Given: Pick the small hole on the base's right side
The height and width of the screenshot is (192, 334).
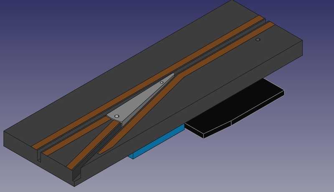Looking at the screenshot, I should click(258, 40).
